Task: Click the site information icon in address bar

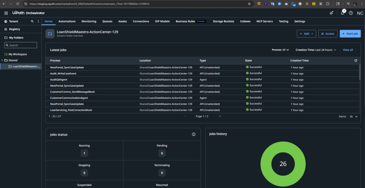Action: [26, 4]
